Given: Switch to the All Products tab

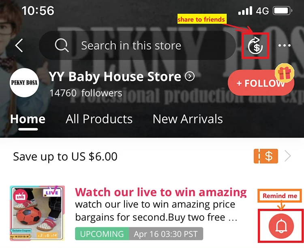Looking at the screenshot, I should pyautogui.click(x=99, y=119).
